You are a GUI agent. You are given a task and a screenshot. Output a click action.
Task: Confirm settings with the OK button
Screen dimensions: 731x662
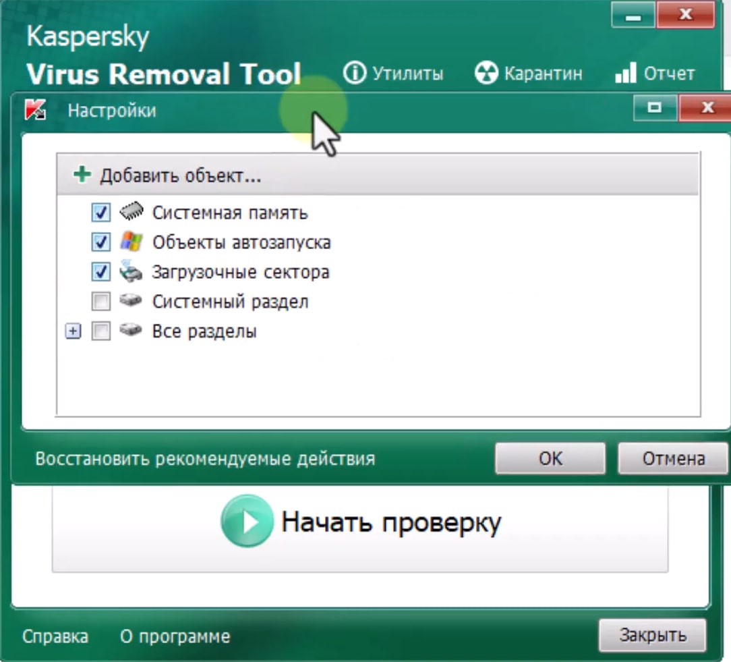(550, 458)
